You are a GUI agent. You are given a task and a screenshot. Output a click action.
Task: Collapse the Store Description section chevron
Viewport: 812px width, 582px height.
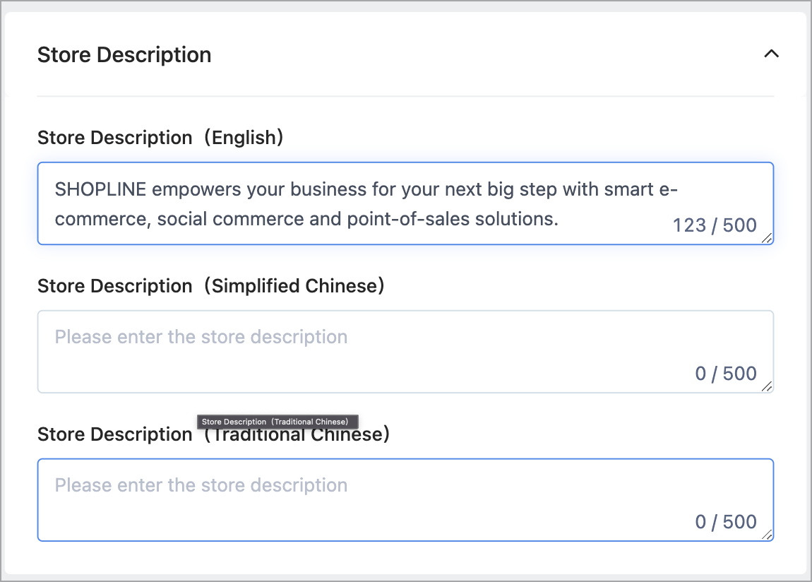(x=771, y=54)
